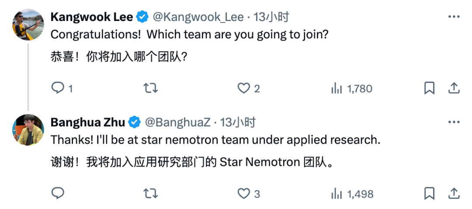Open the Kangwook Lee display name link
The height and width of the screenshot is (209, 472).
(x=92, y=17)
